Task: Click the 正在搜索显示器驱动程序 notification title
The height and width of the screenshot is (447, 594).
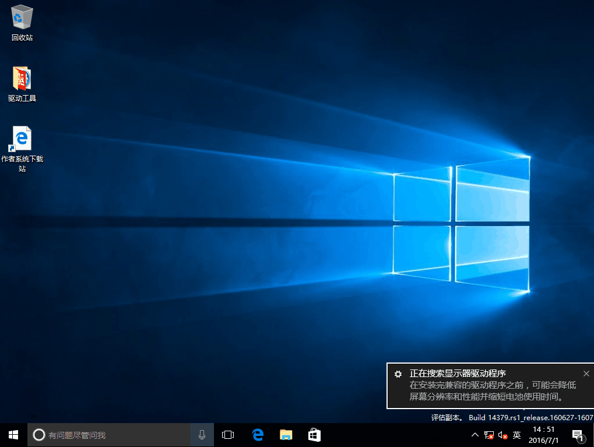Action: [x=457, y=374]
